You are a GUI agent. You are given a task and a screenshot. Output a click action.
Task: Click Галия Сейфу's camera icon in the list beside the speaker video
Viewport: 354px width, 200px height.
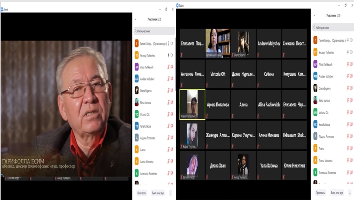coord(172,43)
